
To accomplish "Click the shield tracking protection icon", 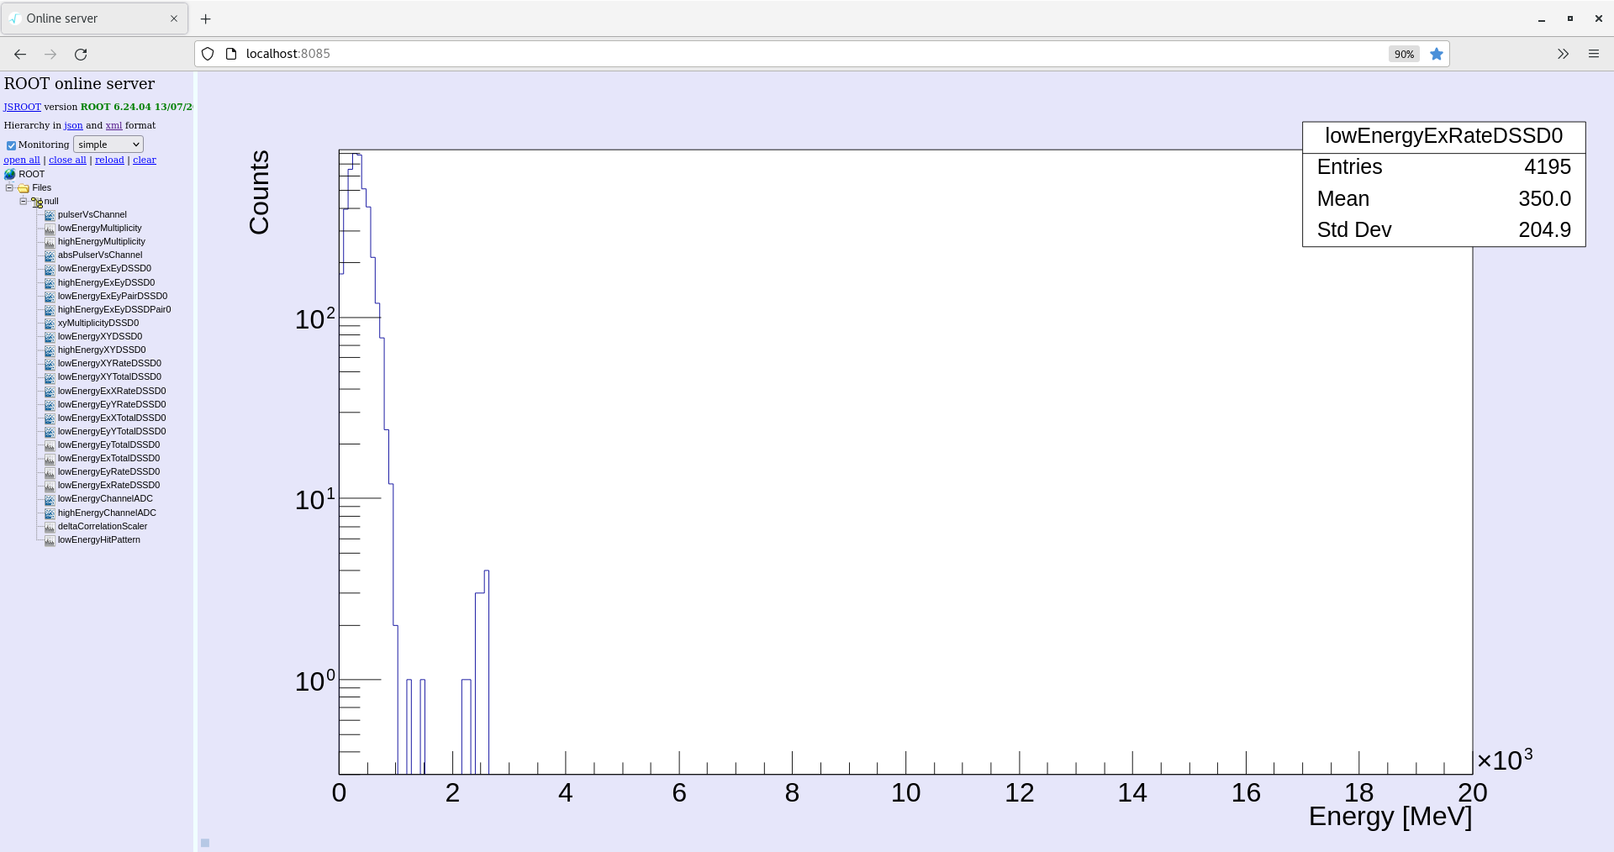I will [x=208, y=54].
